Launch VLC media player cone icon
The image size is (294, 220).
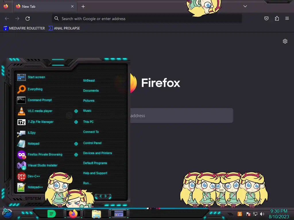(21, 111)
